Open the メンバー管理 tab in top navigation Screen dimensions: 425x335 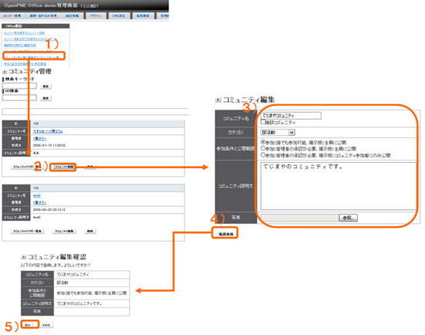(12, 15)
